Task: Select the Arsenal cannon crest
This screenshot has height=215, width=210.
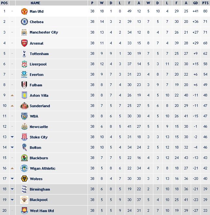Action: [x=24, y=43]
